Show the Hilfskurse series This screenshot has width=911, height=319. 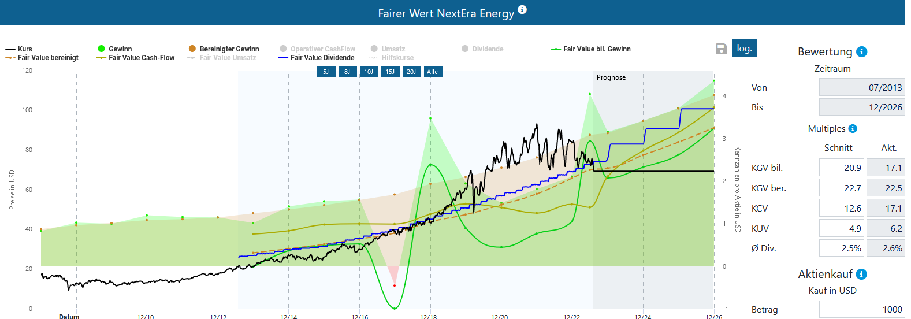392,58
